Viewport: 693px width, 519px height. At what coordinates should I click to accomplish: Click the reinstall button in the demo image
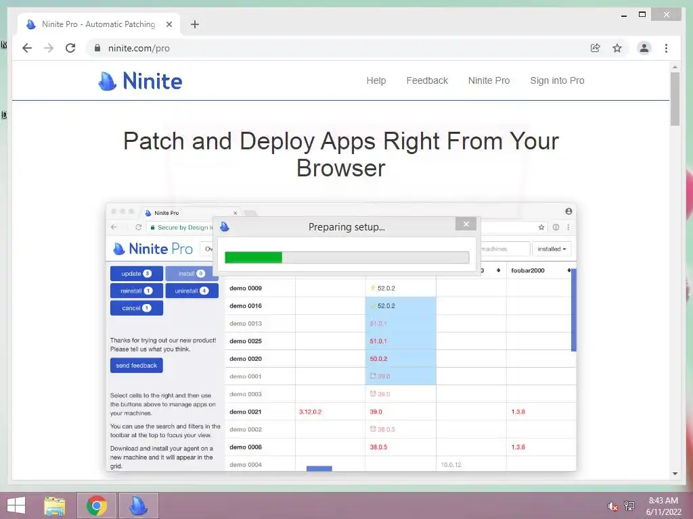pos(137,291)
